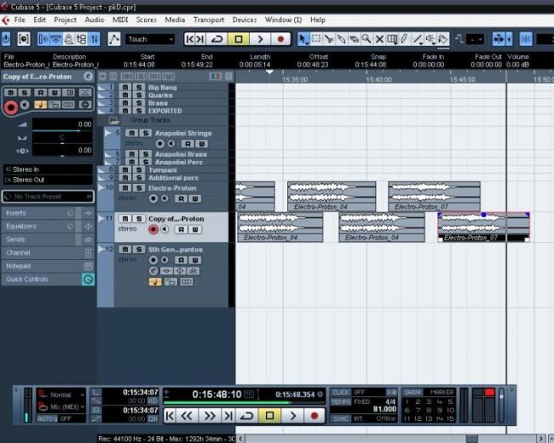Screen dimensions: 554x443
Task: Open the Project menu
Action: [x=65, y=20]
